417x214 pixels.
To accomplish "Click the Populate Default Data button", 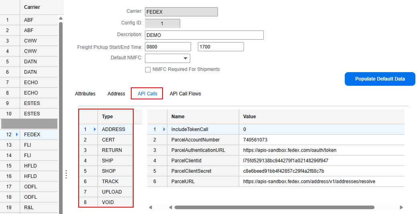I will [380, 79].
